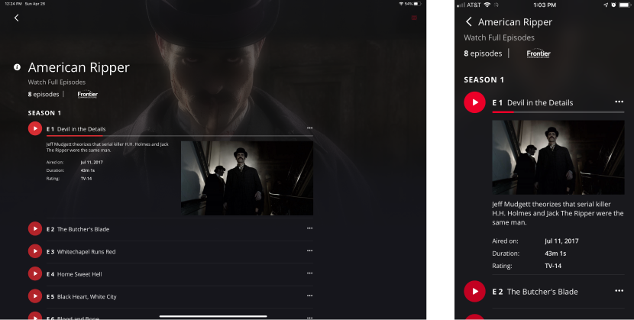
Task: Play E4 Home Sweet Hell on tablet
Action: 35,273
